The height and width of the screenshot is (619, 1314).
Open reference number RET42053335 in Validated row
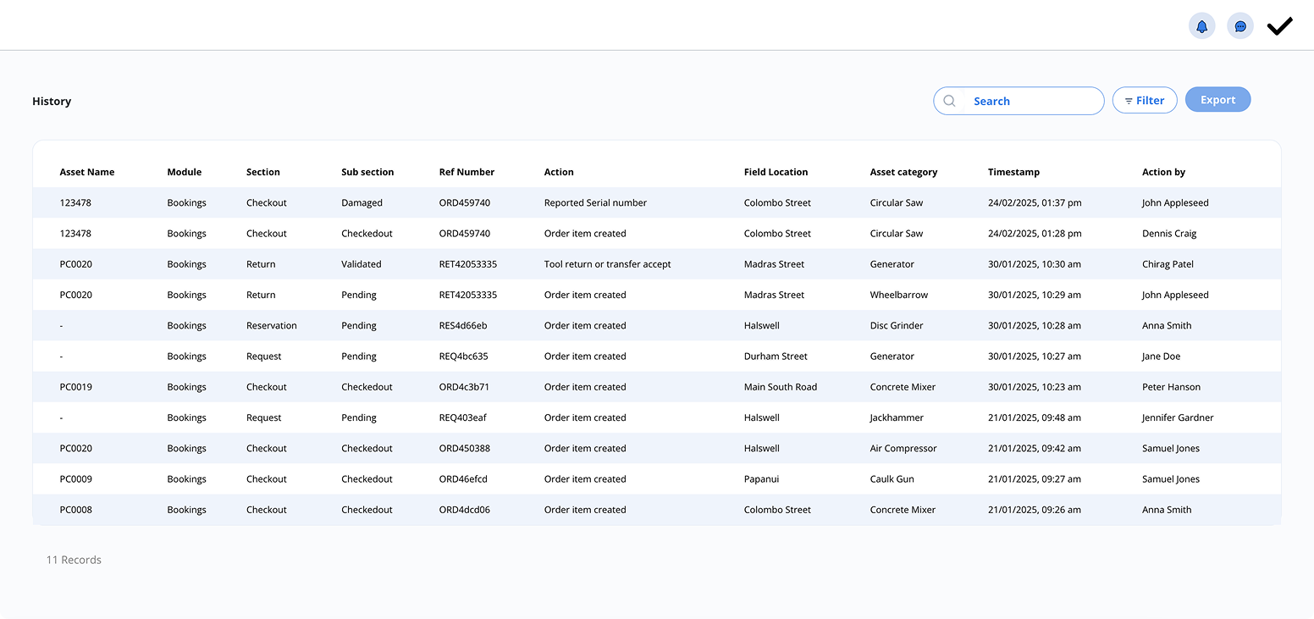point(467,264)
